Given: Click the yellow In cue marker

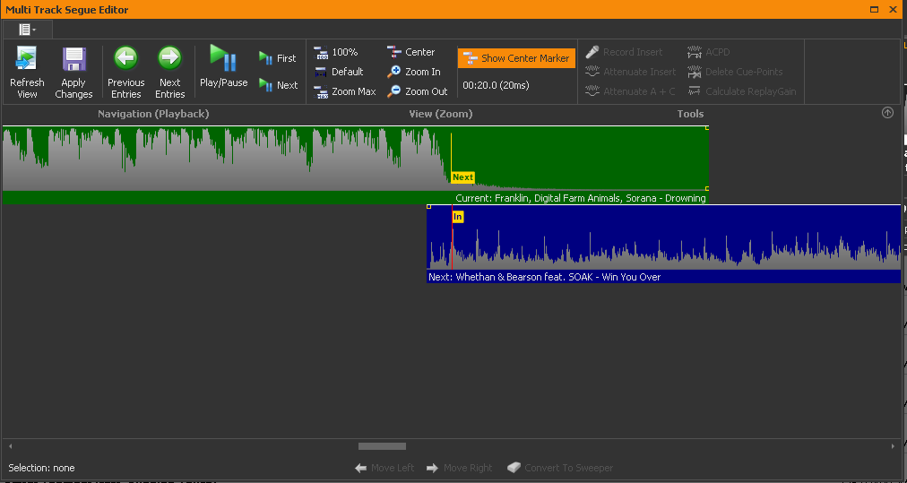Looking at the screenshot, I should tap(457, 217).
